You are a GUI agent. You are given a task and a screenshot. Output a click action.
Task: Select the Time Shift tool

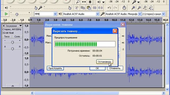[84, 2]
